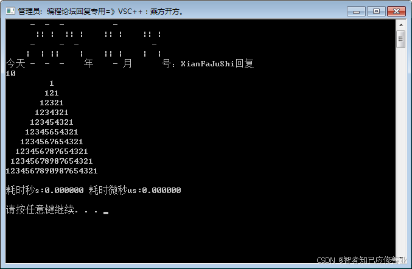Click the vertical scrollbar thumb

401,39
